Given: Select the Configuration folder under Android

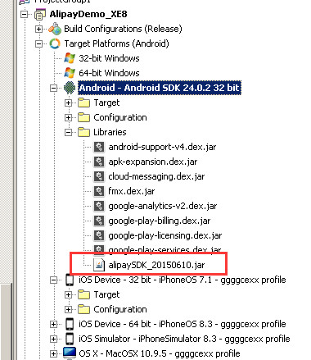Looking at the screenshot, I should [120, 117].
